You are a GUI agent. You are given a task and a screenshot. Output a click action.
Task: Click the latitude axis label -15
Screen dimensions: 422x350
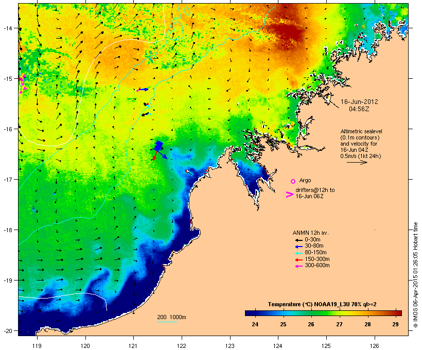[8, 79]
